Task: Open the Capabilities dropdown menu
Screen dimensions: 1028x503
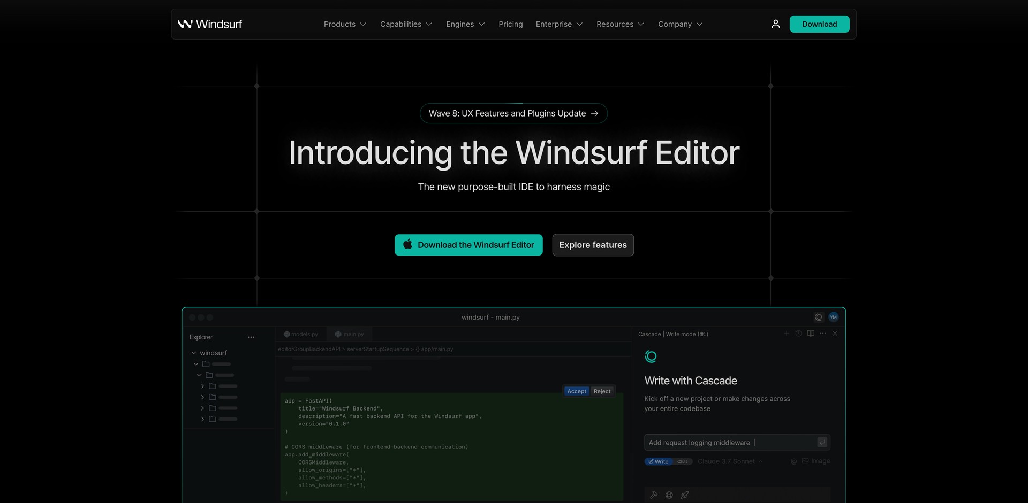Action: click(406, 24)
